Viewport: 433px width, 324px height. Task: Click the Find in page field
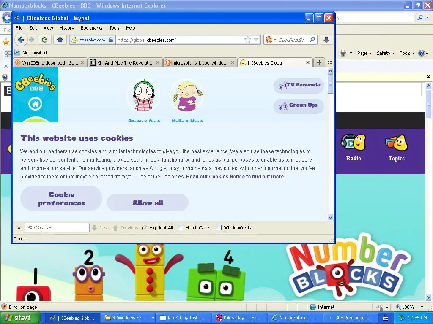pos(57,228)
